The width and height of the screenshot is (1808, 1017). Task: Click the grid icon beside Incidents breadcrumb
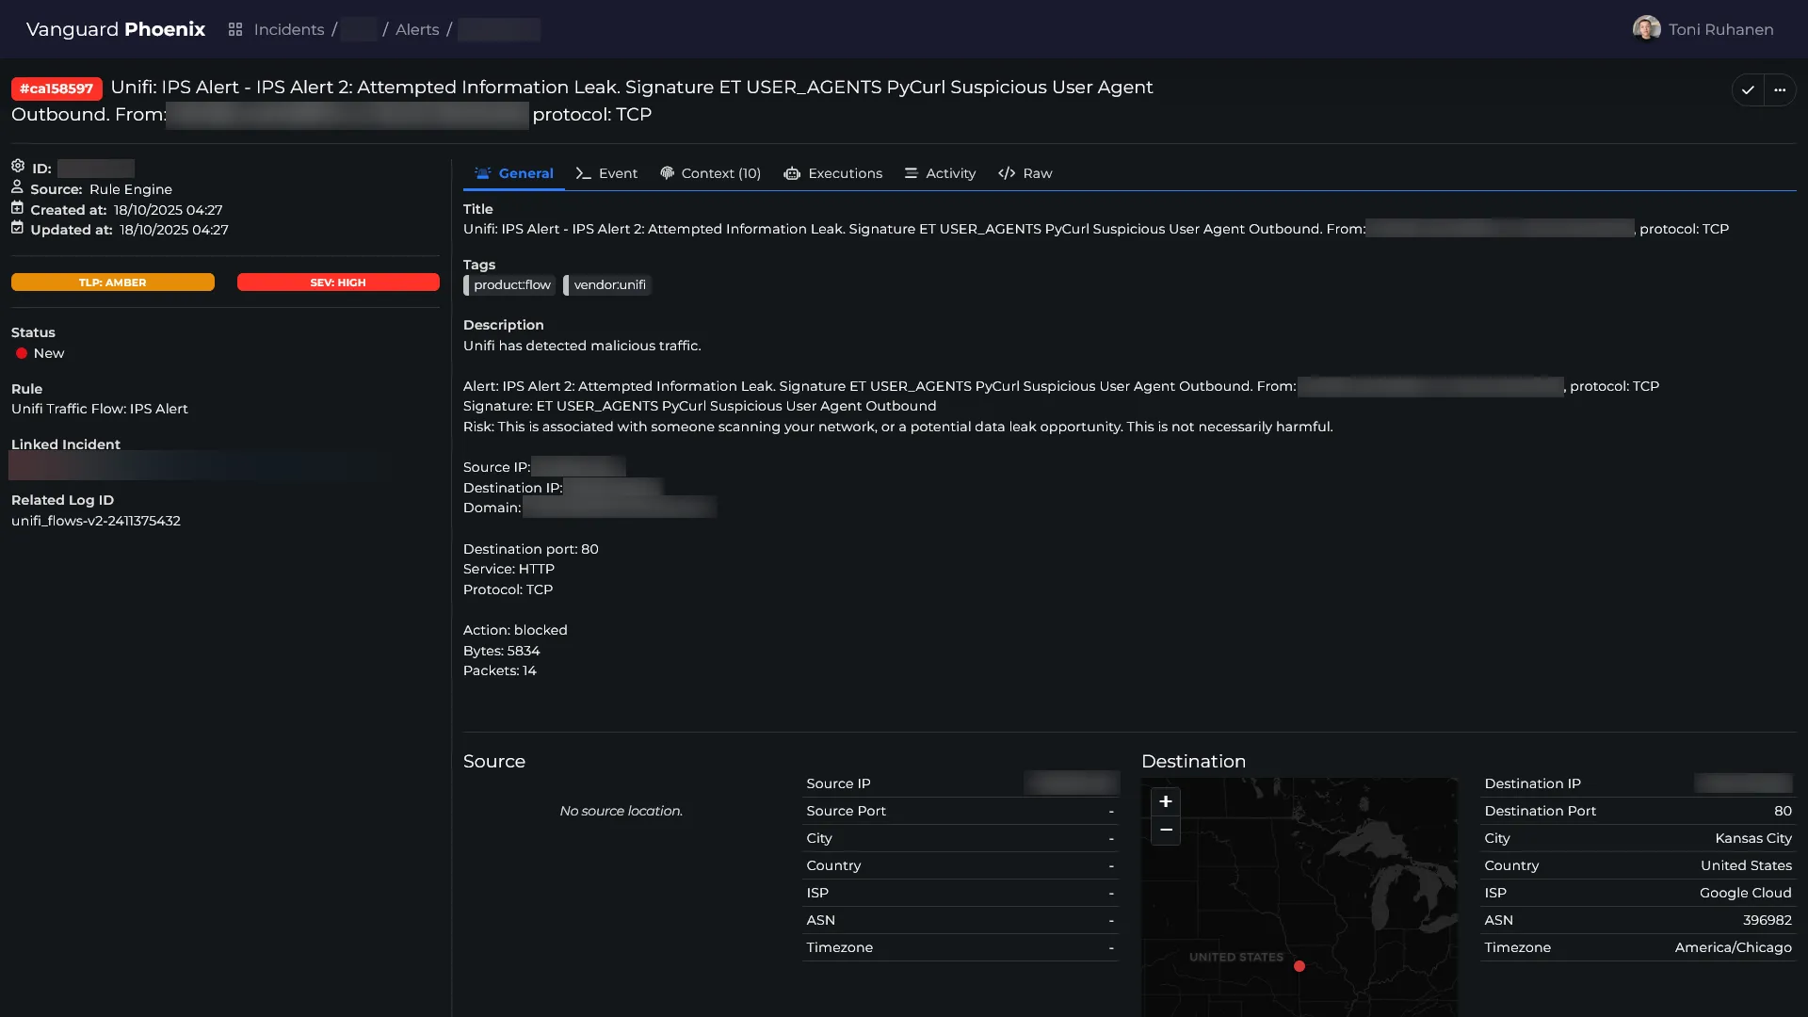[235, 29]
